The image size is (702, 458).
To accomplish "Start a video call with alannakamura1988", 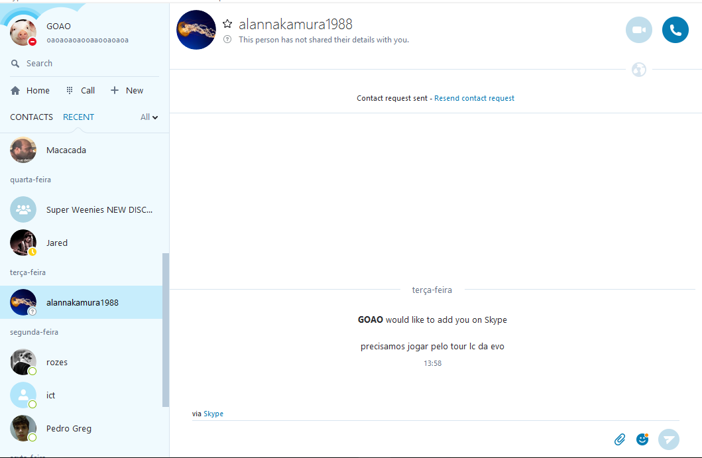I will tap(639, 30).
